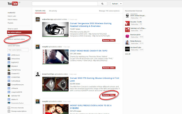Open the BigBSHTZ channel avatar icon
The height and width of the screenshot is (114, 182).
(x=9, y=62)
